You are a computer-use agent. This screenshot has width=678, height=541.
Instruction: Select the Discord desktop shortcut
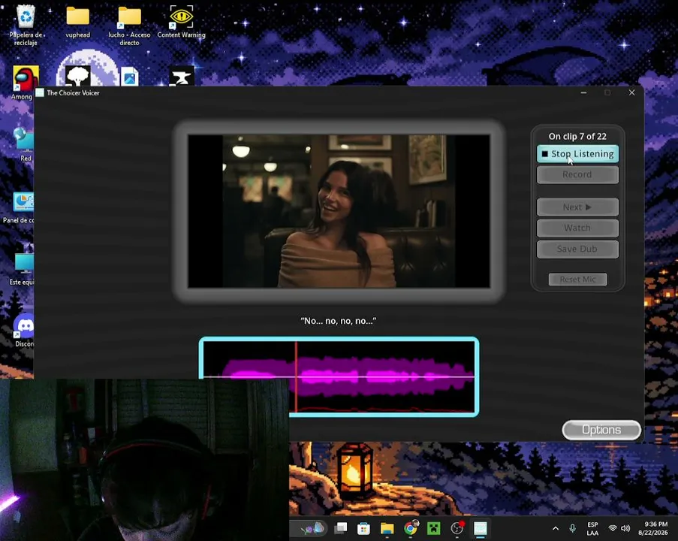click(x=24, y=330)
